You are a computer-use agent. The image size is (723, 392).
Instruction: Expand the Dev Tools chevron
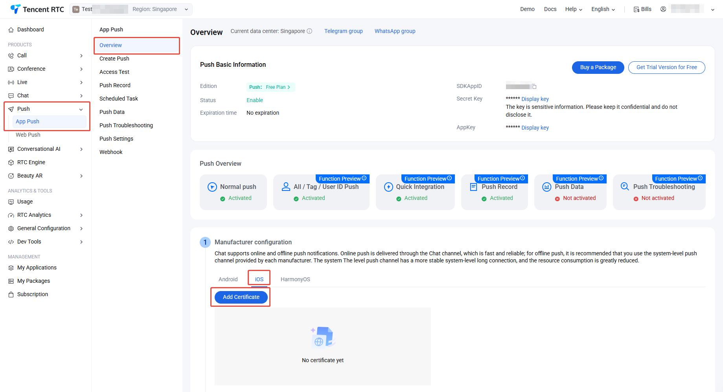(x=81, y=242)
